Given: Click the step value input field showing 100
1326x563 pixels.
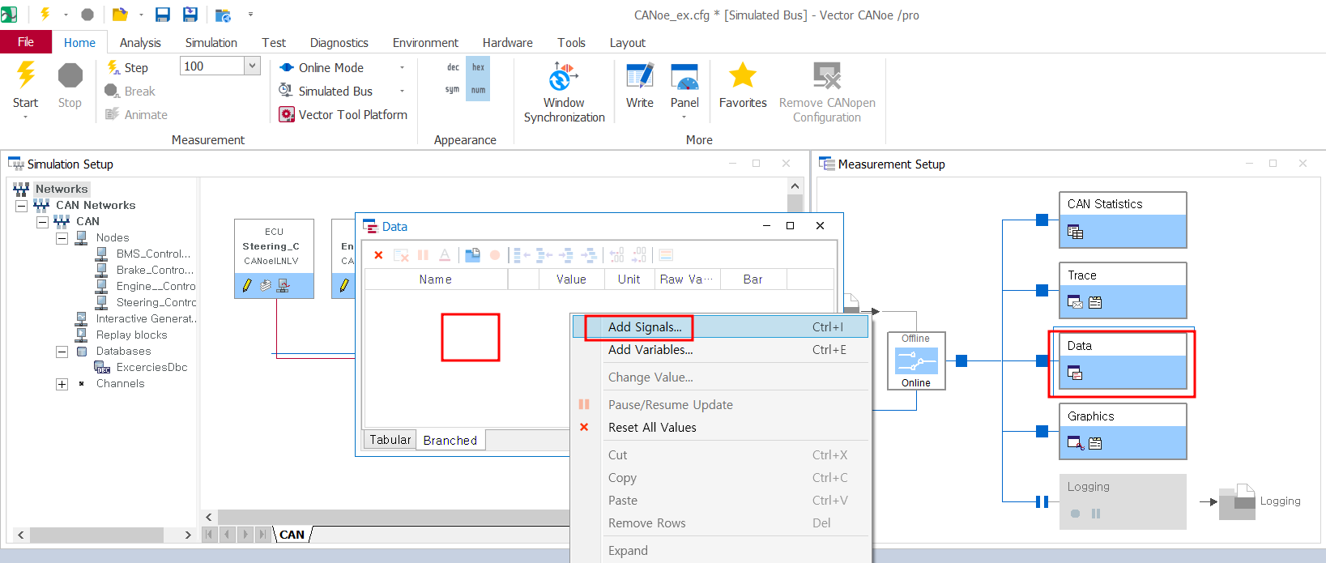Looking at the screenshot, I should 213,66.
